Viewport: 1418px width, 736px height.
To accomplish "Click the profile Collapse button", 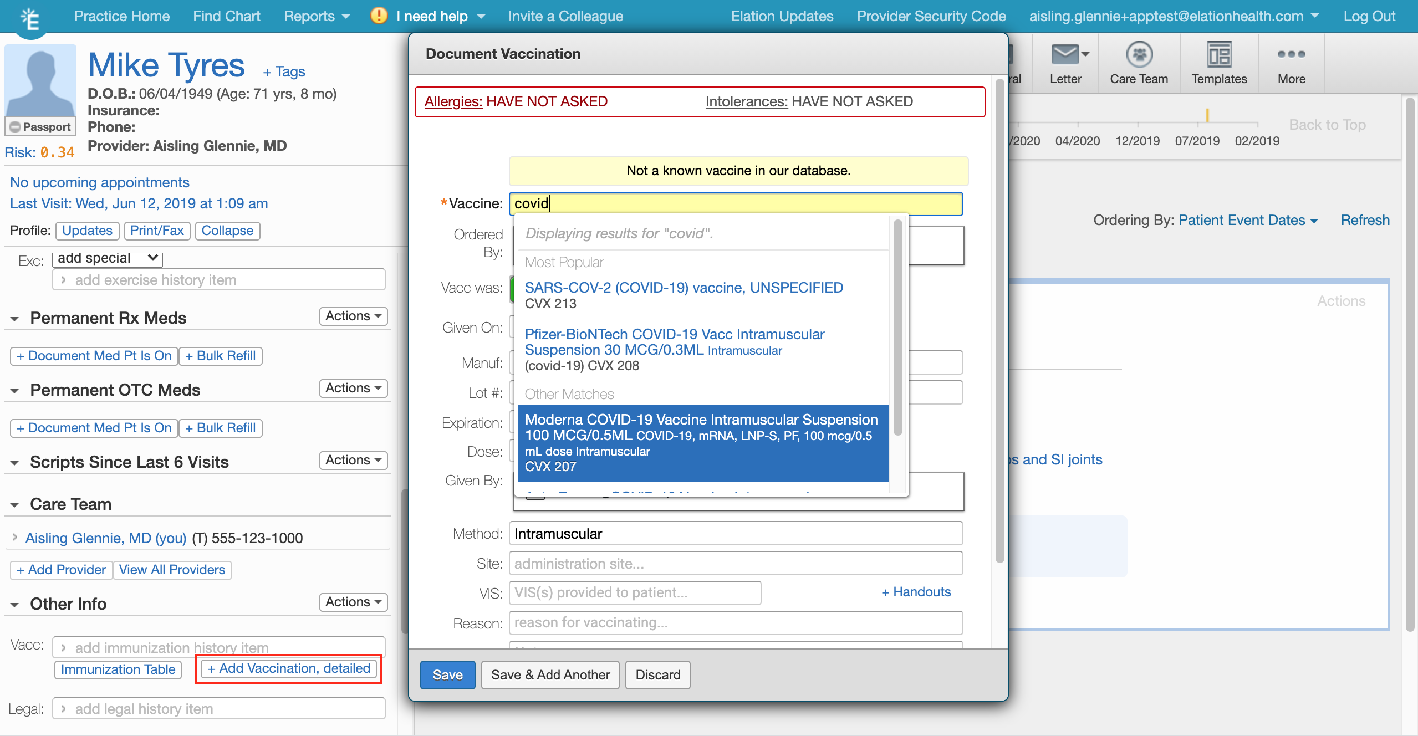I will [x=227, y=231].
